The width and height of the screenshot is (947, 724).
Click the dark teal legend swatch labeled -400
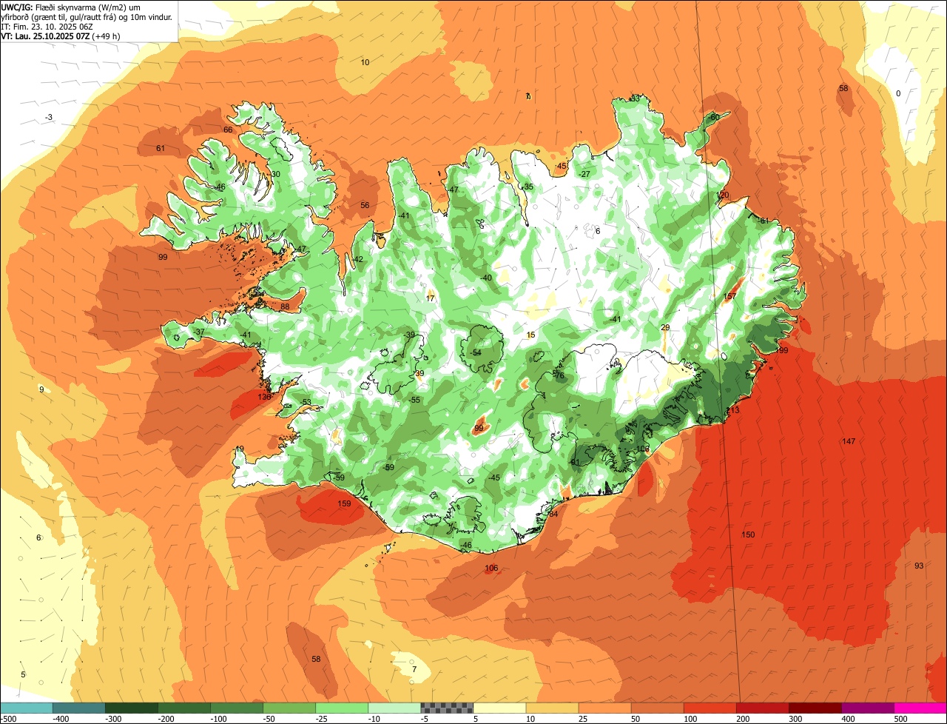[79, 708]
